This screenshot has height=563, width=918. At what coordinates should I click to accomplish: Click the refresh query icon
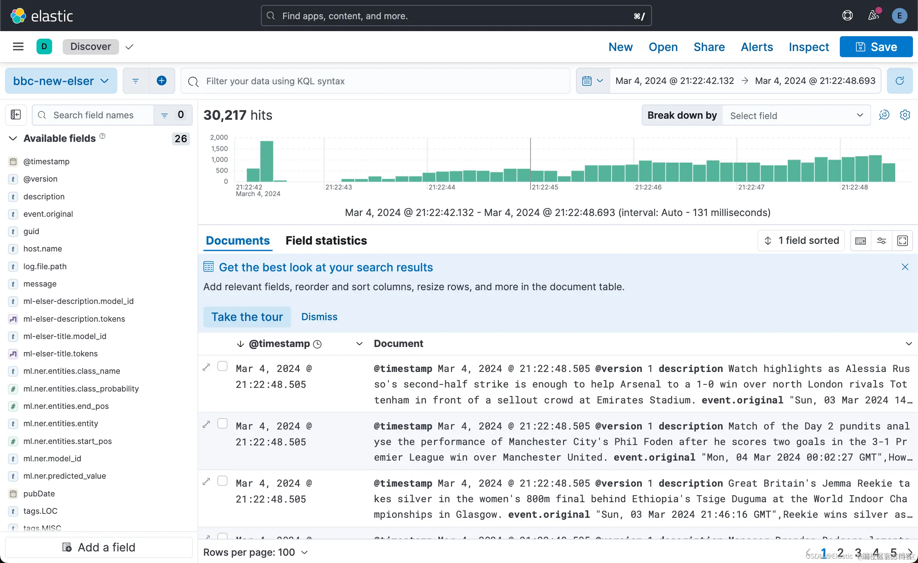tap(900, 81)
